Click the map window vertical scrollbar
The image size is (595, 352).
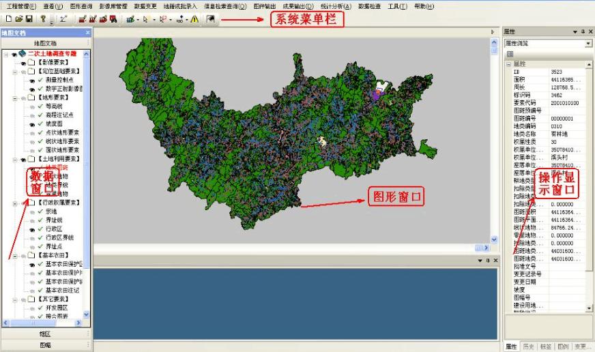tap(495, 136)
